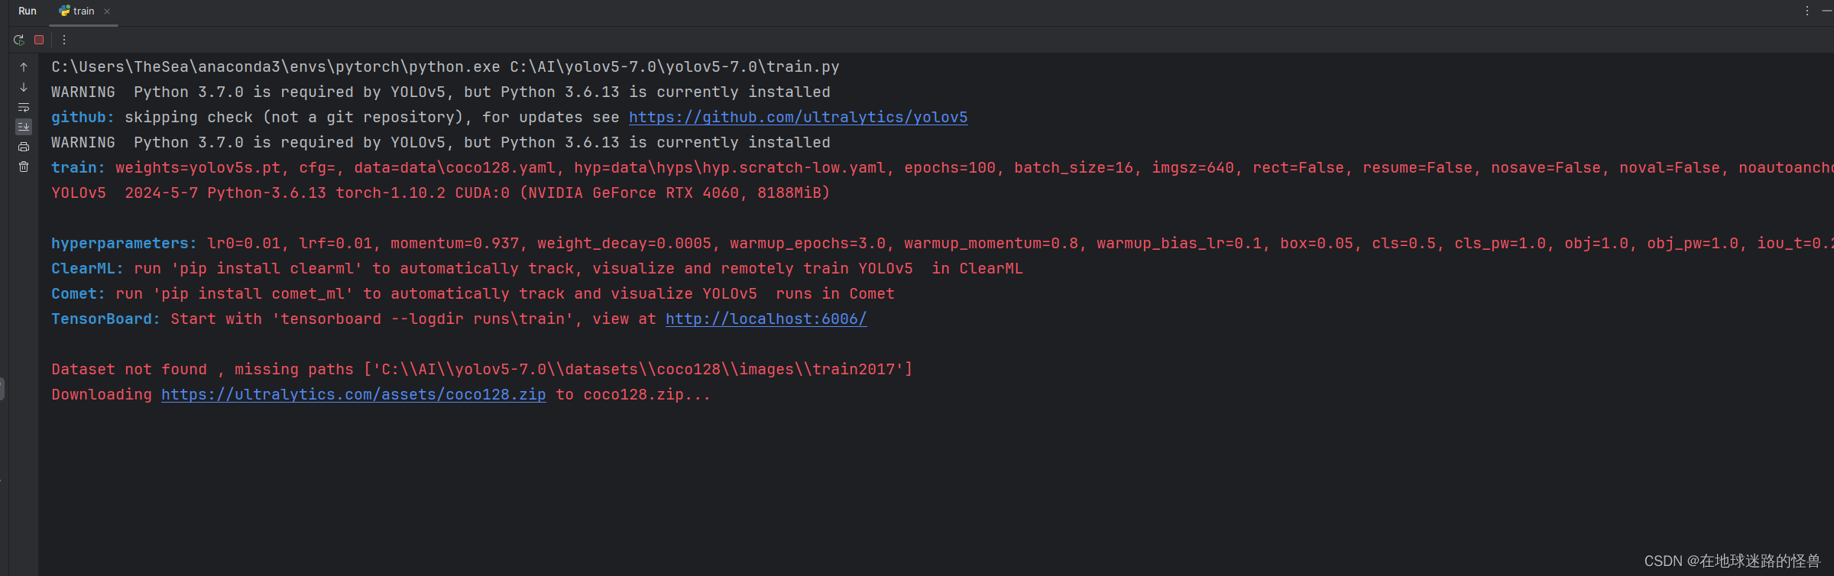The height and width of the screenshot is (576, 1834).
Task: Click the 'train:' arguments line label
Action: tap(78, 167)
